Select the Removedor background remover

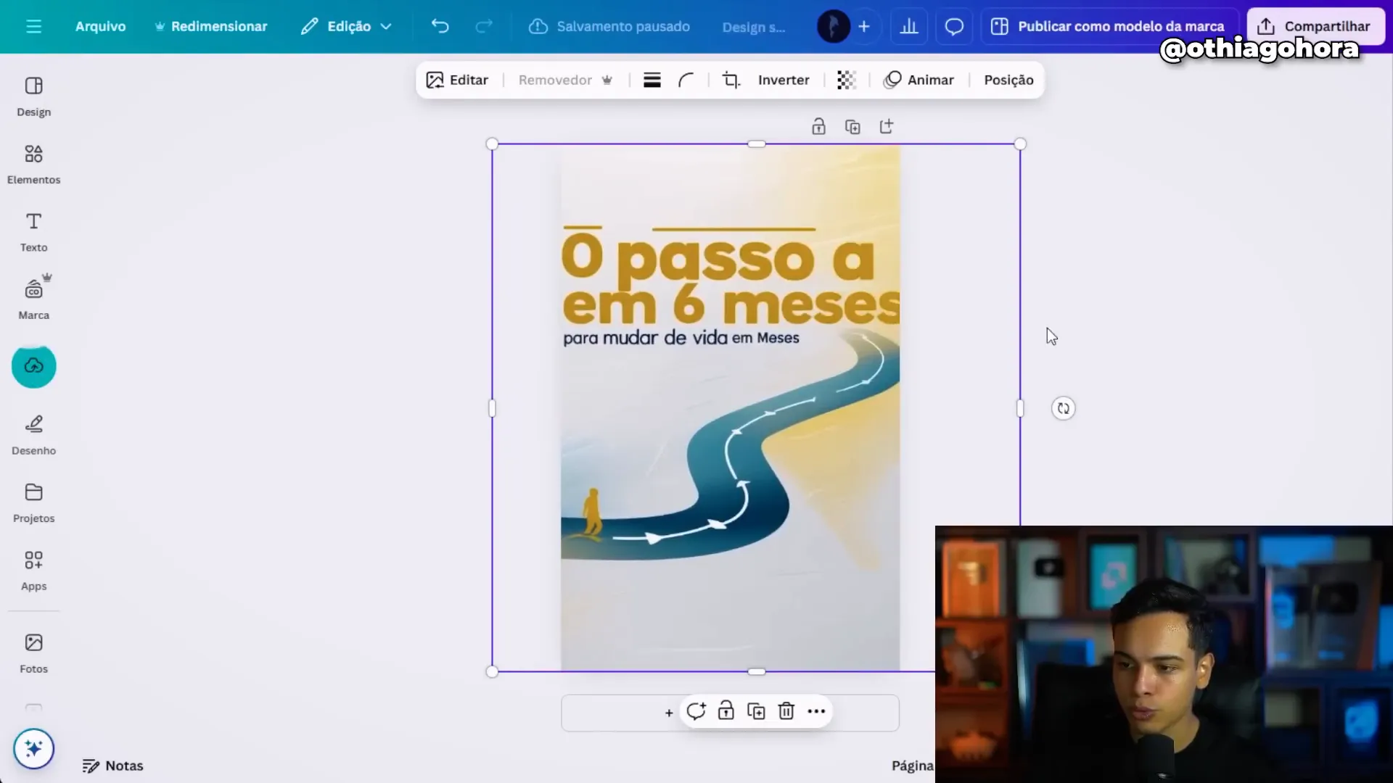click(565, 80)
